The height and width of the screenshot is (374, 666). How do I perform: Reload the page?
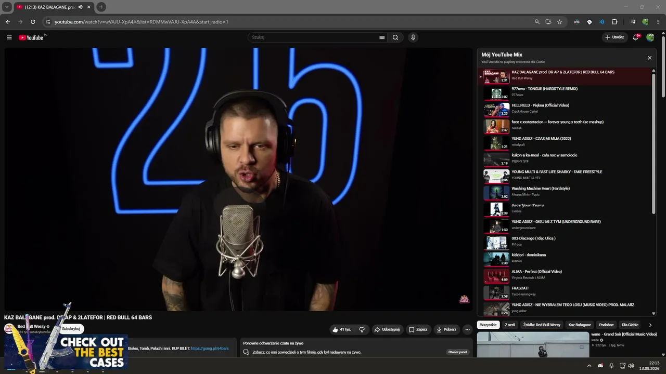point(33,22)
